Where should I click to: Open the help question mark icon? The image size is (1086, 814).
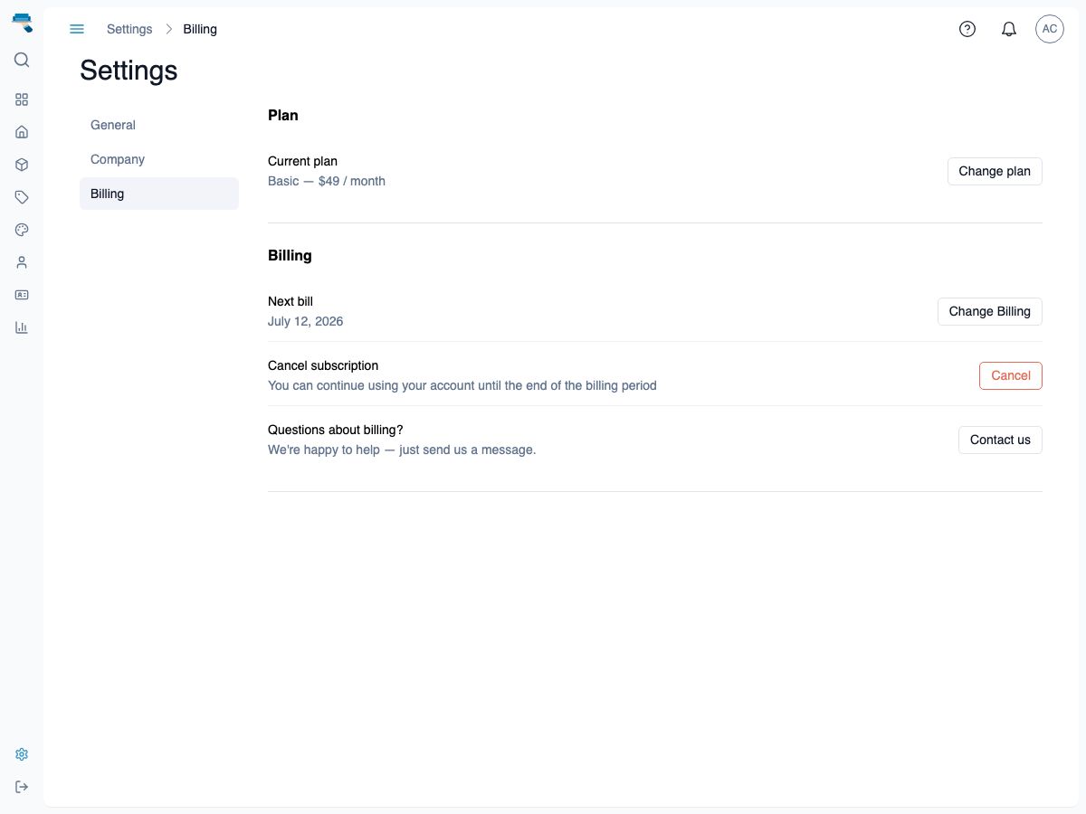click(967, 29)
